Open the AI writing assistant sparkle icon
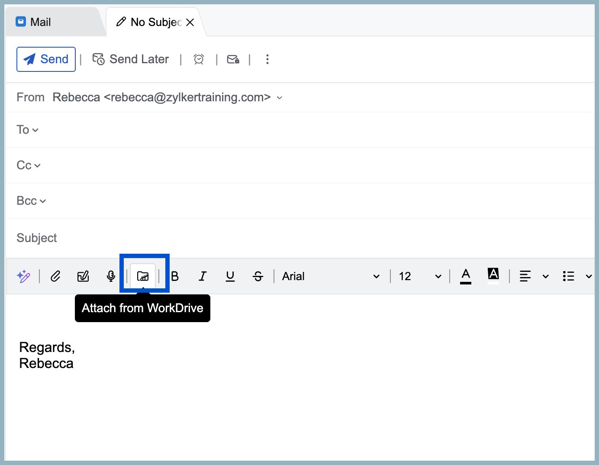The width and height of the screenshot is (599, 465). pos(23,276)
